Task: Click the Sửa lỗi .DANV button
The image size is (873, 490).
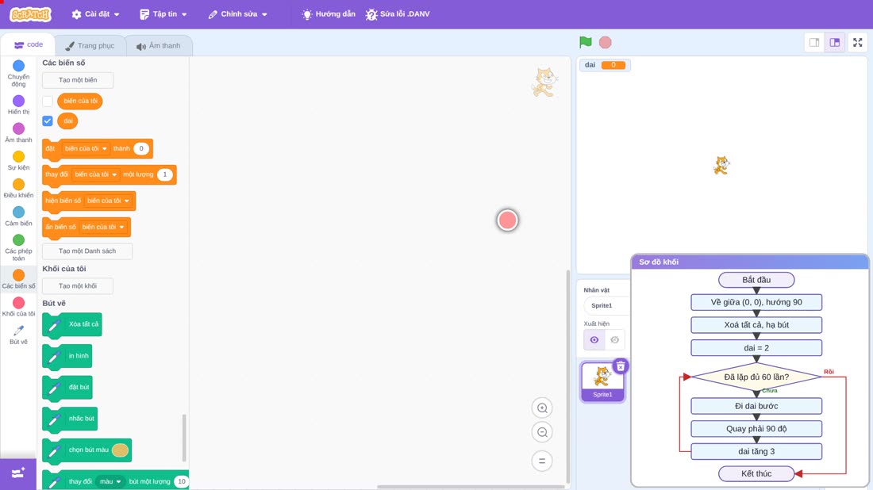Action: coord(398,14)
